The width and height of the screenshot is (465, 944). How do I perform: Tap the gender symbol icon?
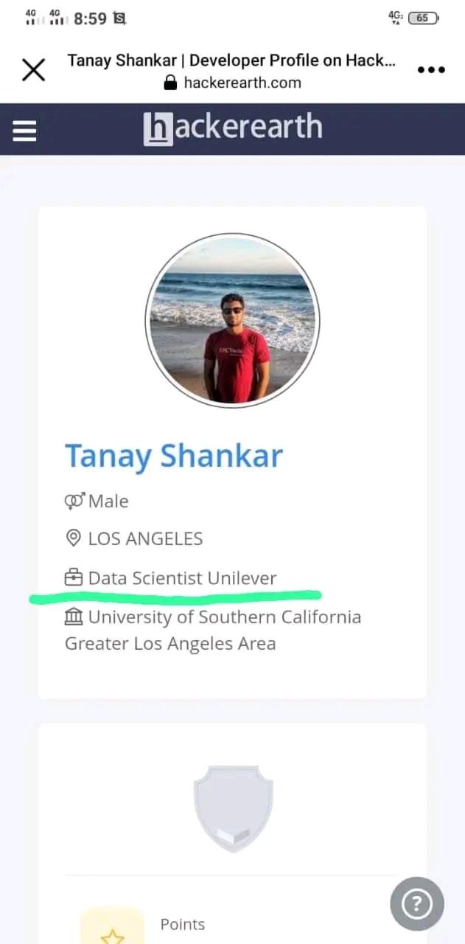74,502
